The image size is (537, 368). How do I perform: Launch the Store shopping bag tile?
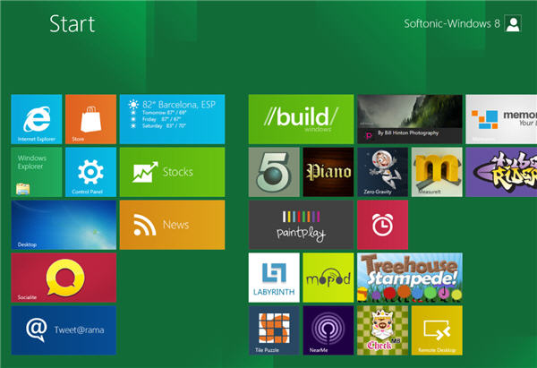(x=90, y=119)
